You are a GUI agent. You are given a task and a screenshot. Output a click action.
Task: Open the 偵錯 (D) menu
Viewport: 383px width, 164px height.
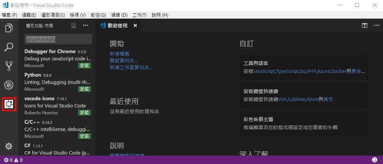click(x=119, y=15)
